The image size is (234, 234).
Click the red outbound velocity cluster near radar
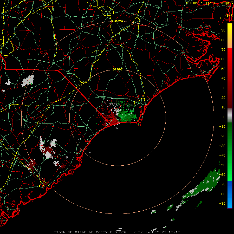[x=112, y=118]
